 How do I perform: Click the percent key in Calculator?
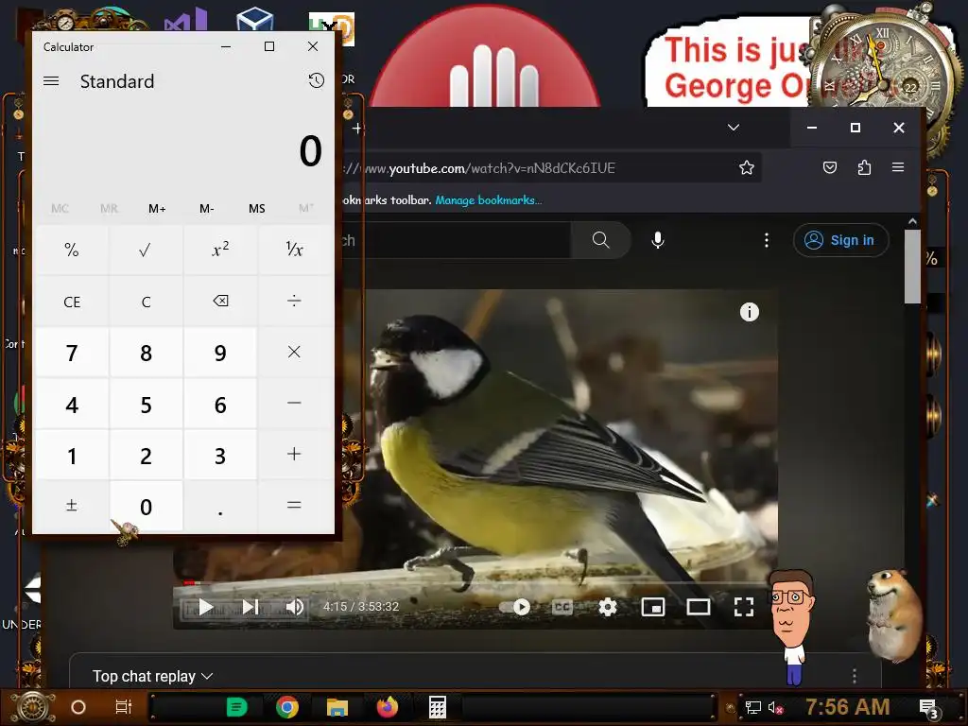point(72,250)
